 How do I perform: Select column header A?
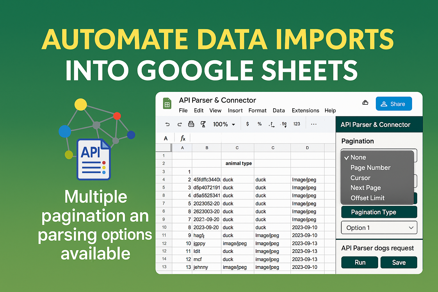[x=182, y=148]
